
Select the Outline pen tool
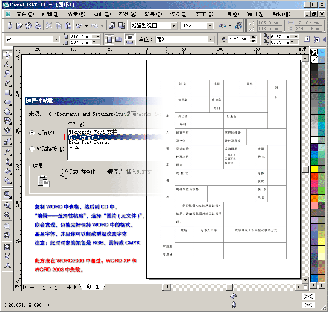[7, 162]
